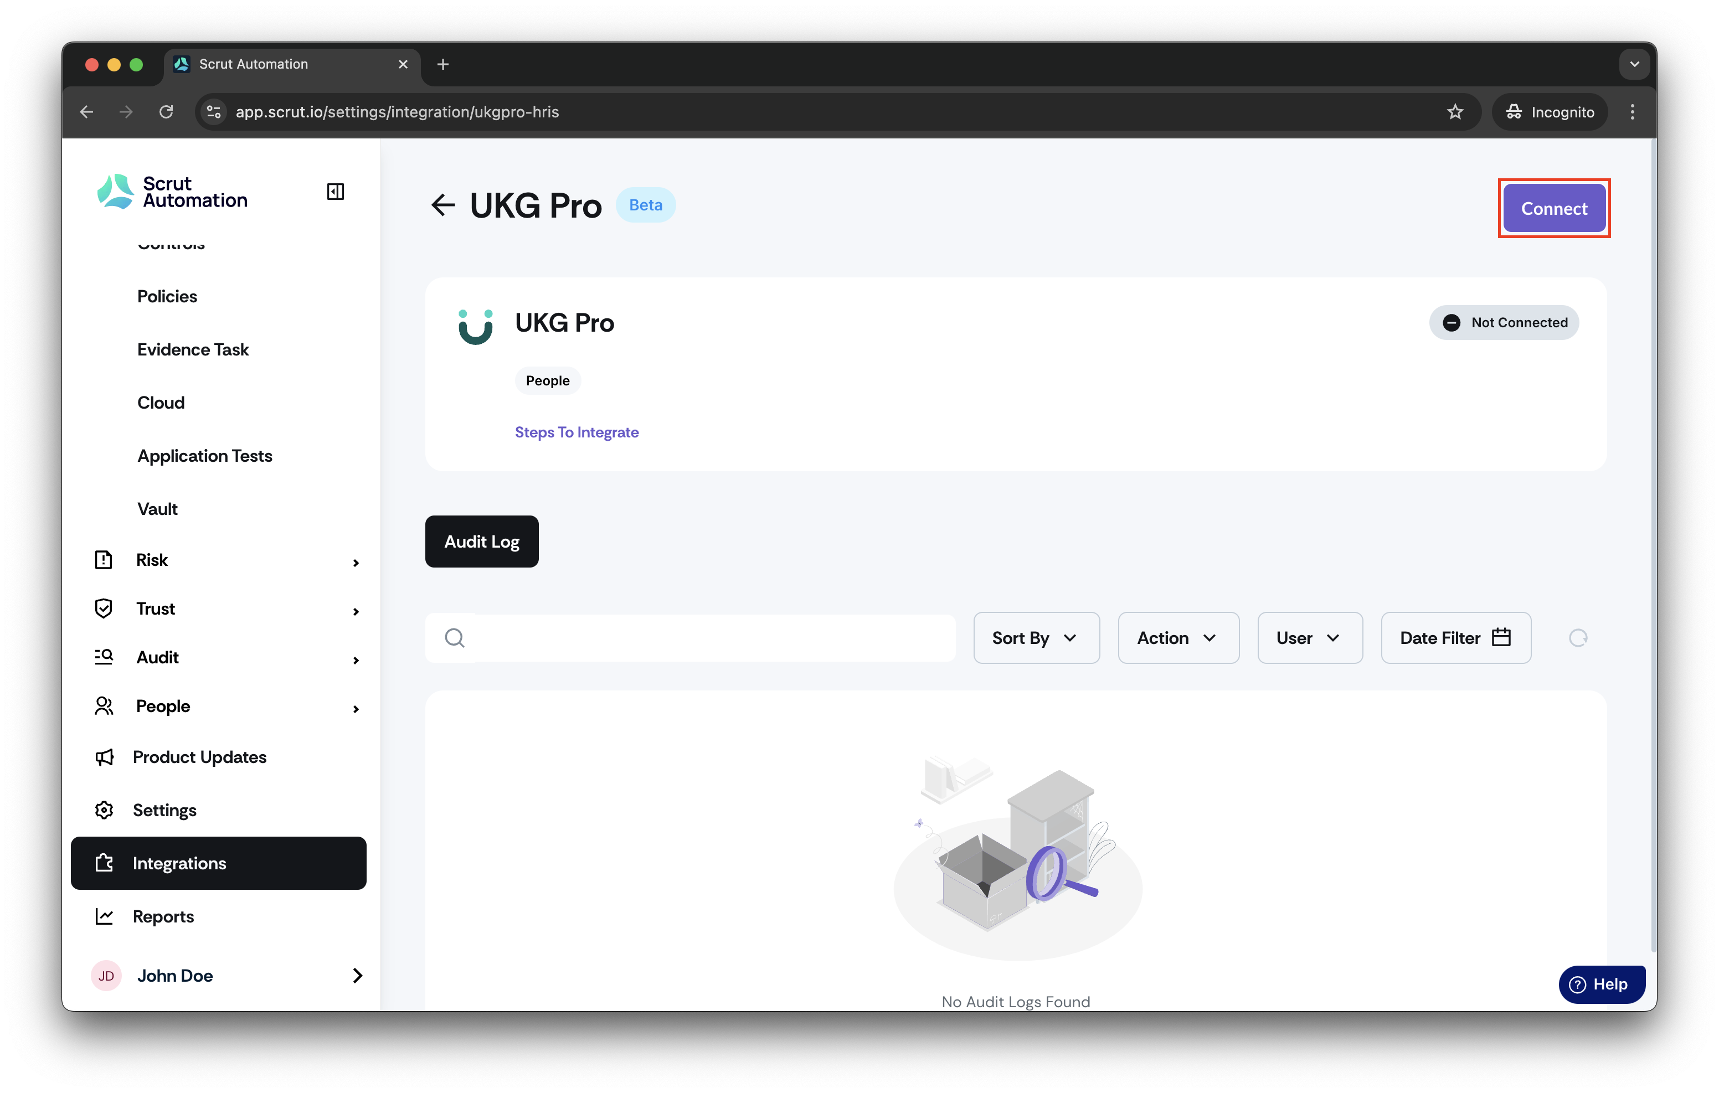
Task: Open the Sort By dropdown
Action: (1036, 637)
